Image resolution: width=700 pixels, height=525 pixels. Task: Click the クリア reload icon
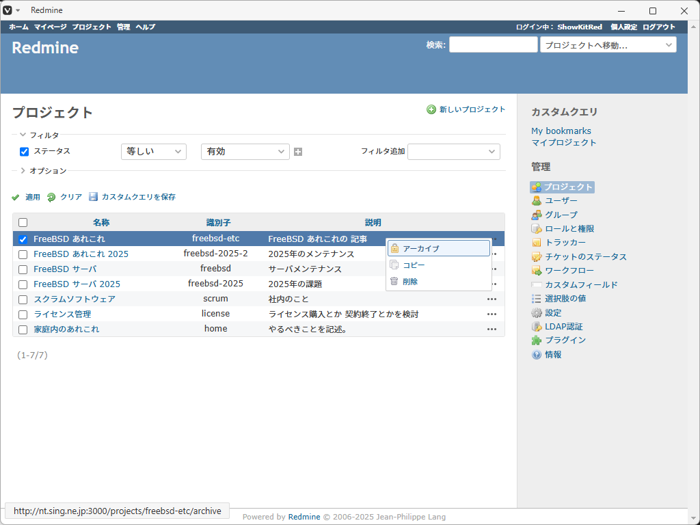point(51,198)
